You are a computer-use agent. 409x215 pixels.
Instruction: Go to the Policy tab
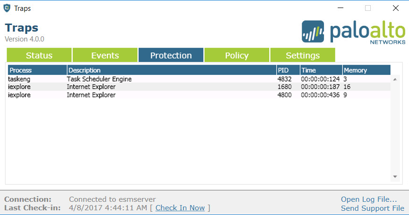click(x=237, y=55)
